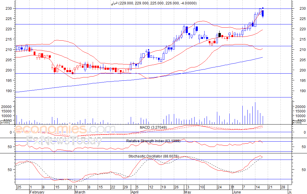Select the date label 29 on the time axis
Screen dimensions: 307x194
click(x=125, y=187)
